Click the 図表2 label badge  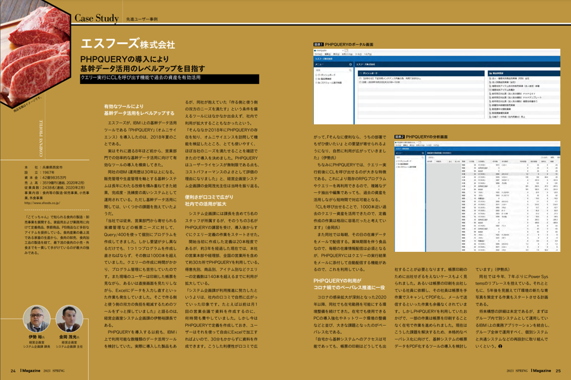tap(400, 137)
